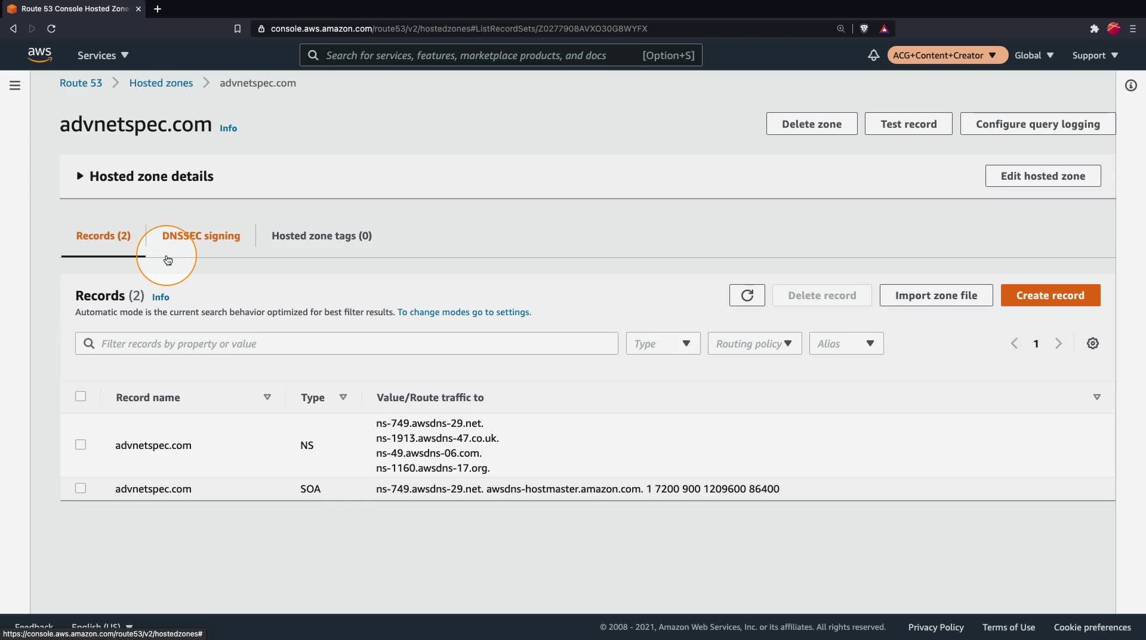The width and height of the screenshot is (1146, 640).
Task: Open Info link next to advnetspec.com title
Action: click(x=228, y=128)
